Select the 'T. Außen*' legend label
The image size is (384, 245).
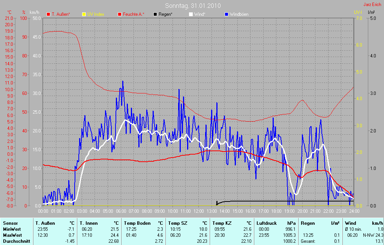[x=61, y=14]
